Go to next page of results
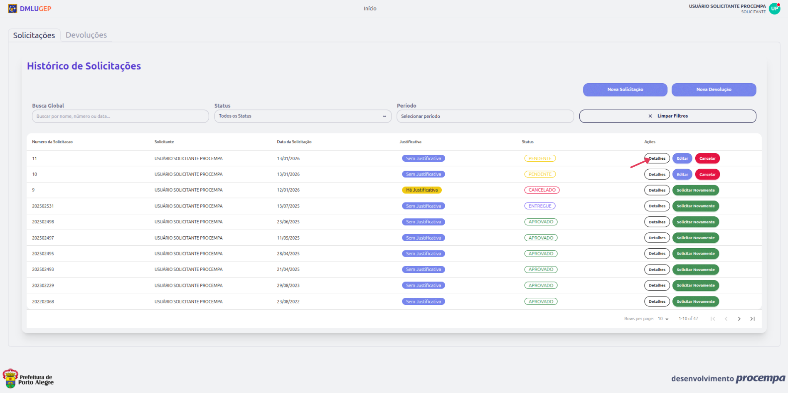The height and width of the screenshot is (393, 788). click(x=739, y=319)
